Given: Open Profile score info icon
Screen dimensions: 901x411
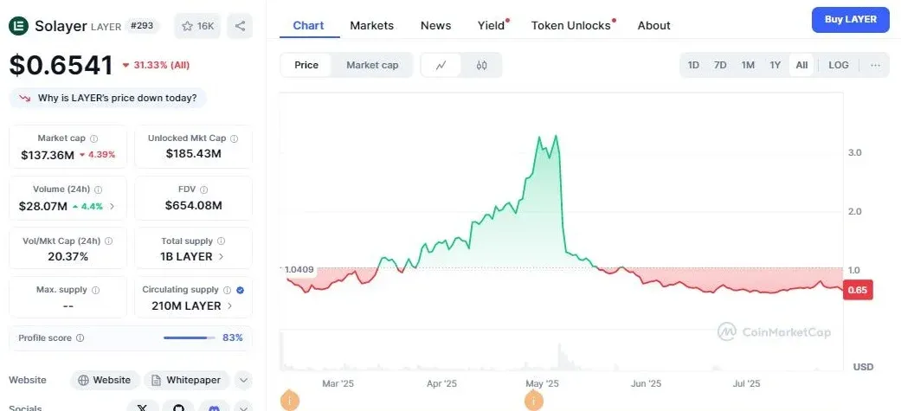Looking at the screenshot, I should click(80, 338).
